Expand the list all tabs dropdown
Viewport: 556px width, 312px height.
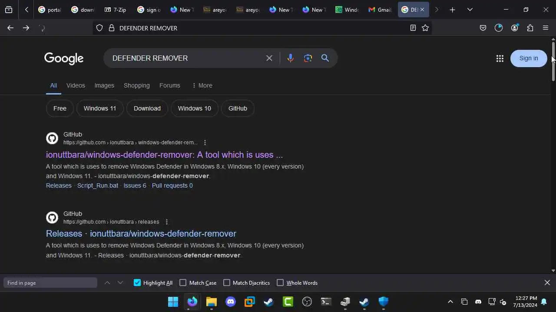pyautogui.click(x=470, y=10)
